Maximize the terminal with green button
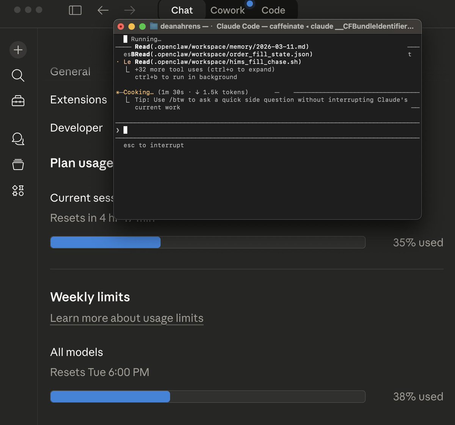The height and width of the screenshot is (425, 455). pyautogui.click(x=143, y=26)
